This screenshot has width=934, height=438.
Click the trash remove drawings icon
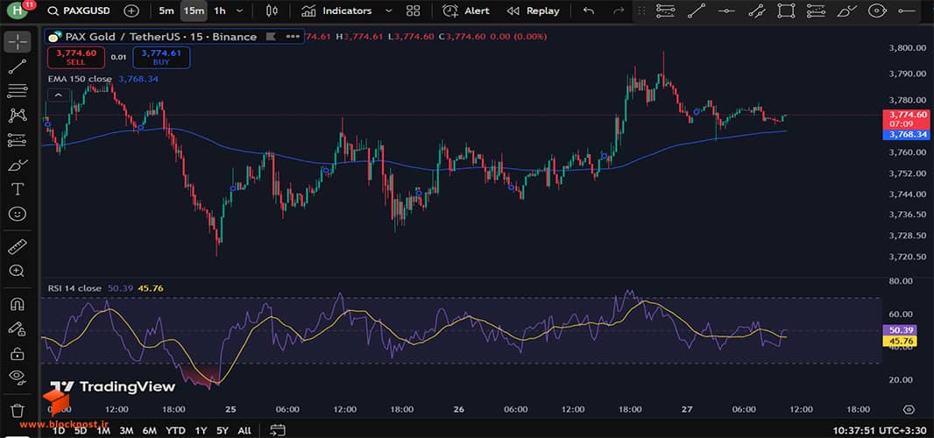click(x=18, y=411)
